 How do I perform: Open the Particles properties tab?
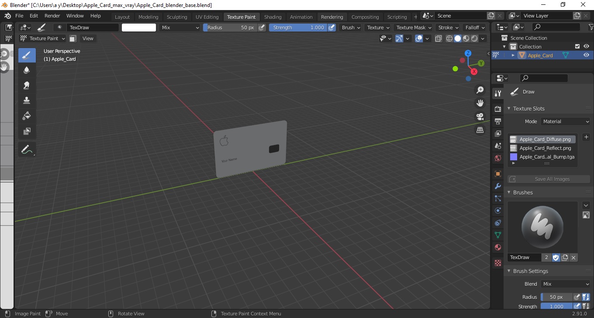(x=497, y=198)
